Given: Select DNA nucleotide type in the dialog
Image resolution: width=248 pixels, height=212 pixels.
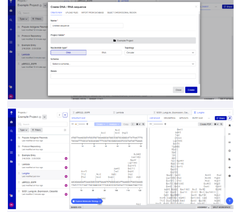Looking at the screenshot, I should pos(69,52).
